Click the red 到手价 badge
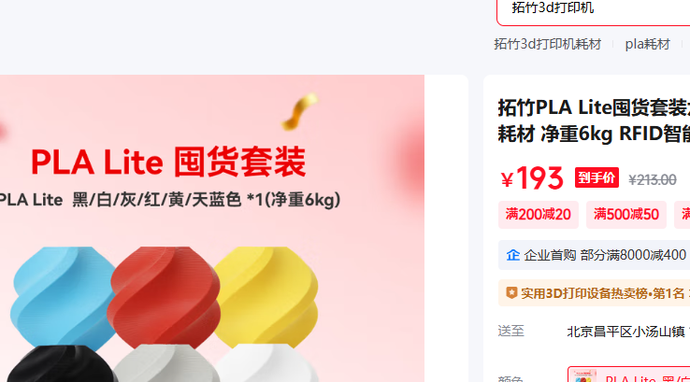Image resolution: width=690 pixels, height=382 pixels. pos(597,177)
